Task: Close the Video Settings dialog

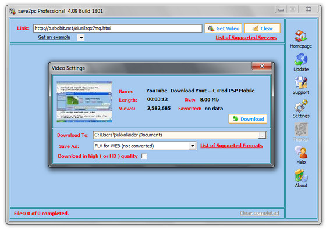Action: (x=262, y=66)
